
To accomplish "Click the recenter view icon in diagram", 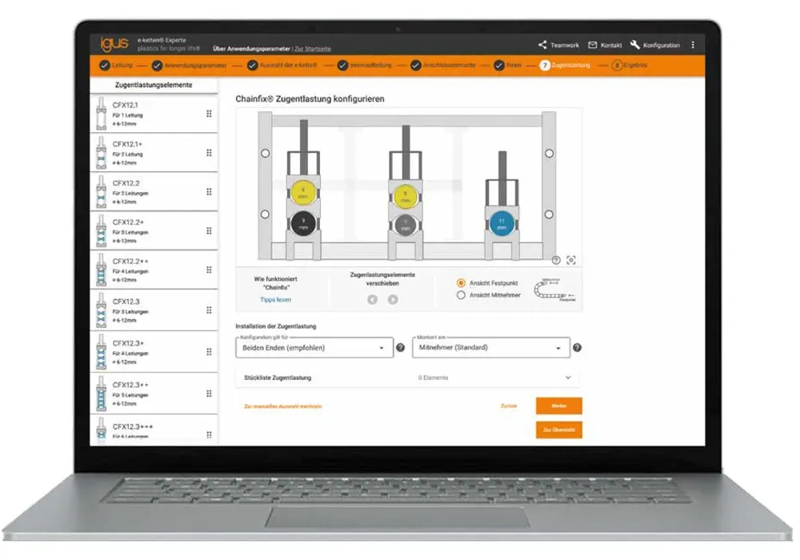I will pos(571,260).
